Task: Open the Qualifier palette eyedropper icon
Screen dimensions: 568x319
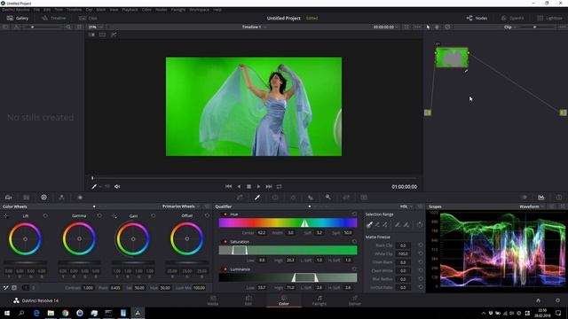Action: (257, 198)
